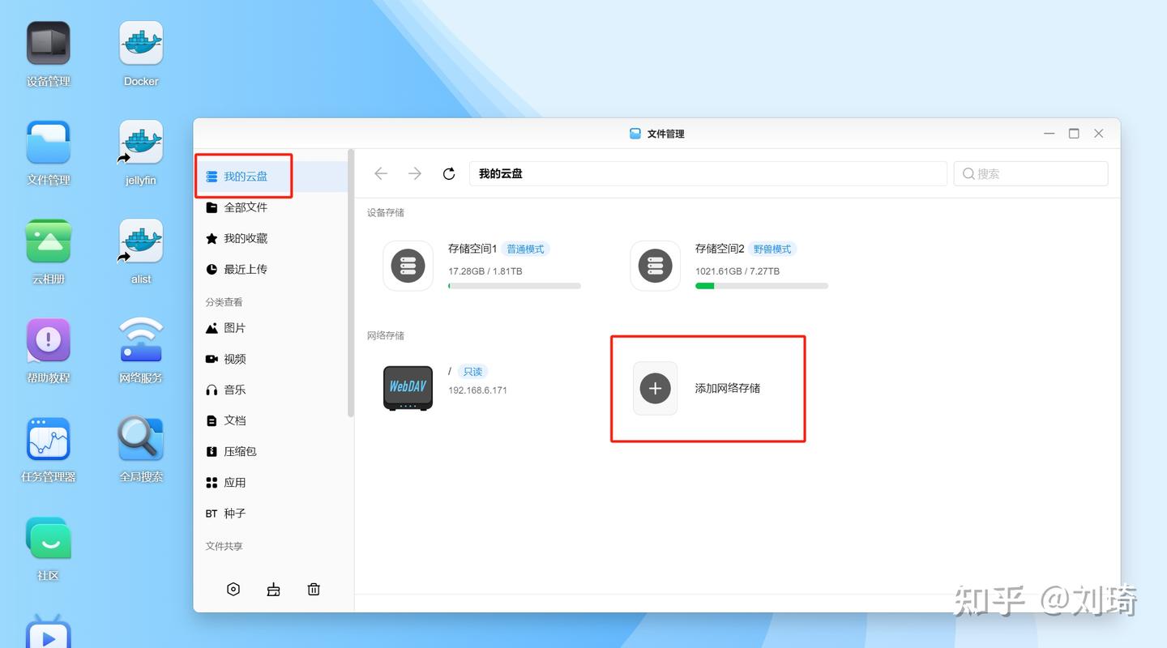This screenshot has width=1167, height=648.
Task: Refresh the file view with the reload icon
Action: [449, 173]
